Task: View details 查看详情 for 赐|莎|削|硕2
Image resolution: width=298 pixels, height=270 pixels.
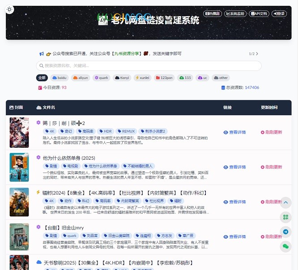Action: (x=234, y=133)
